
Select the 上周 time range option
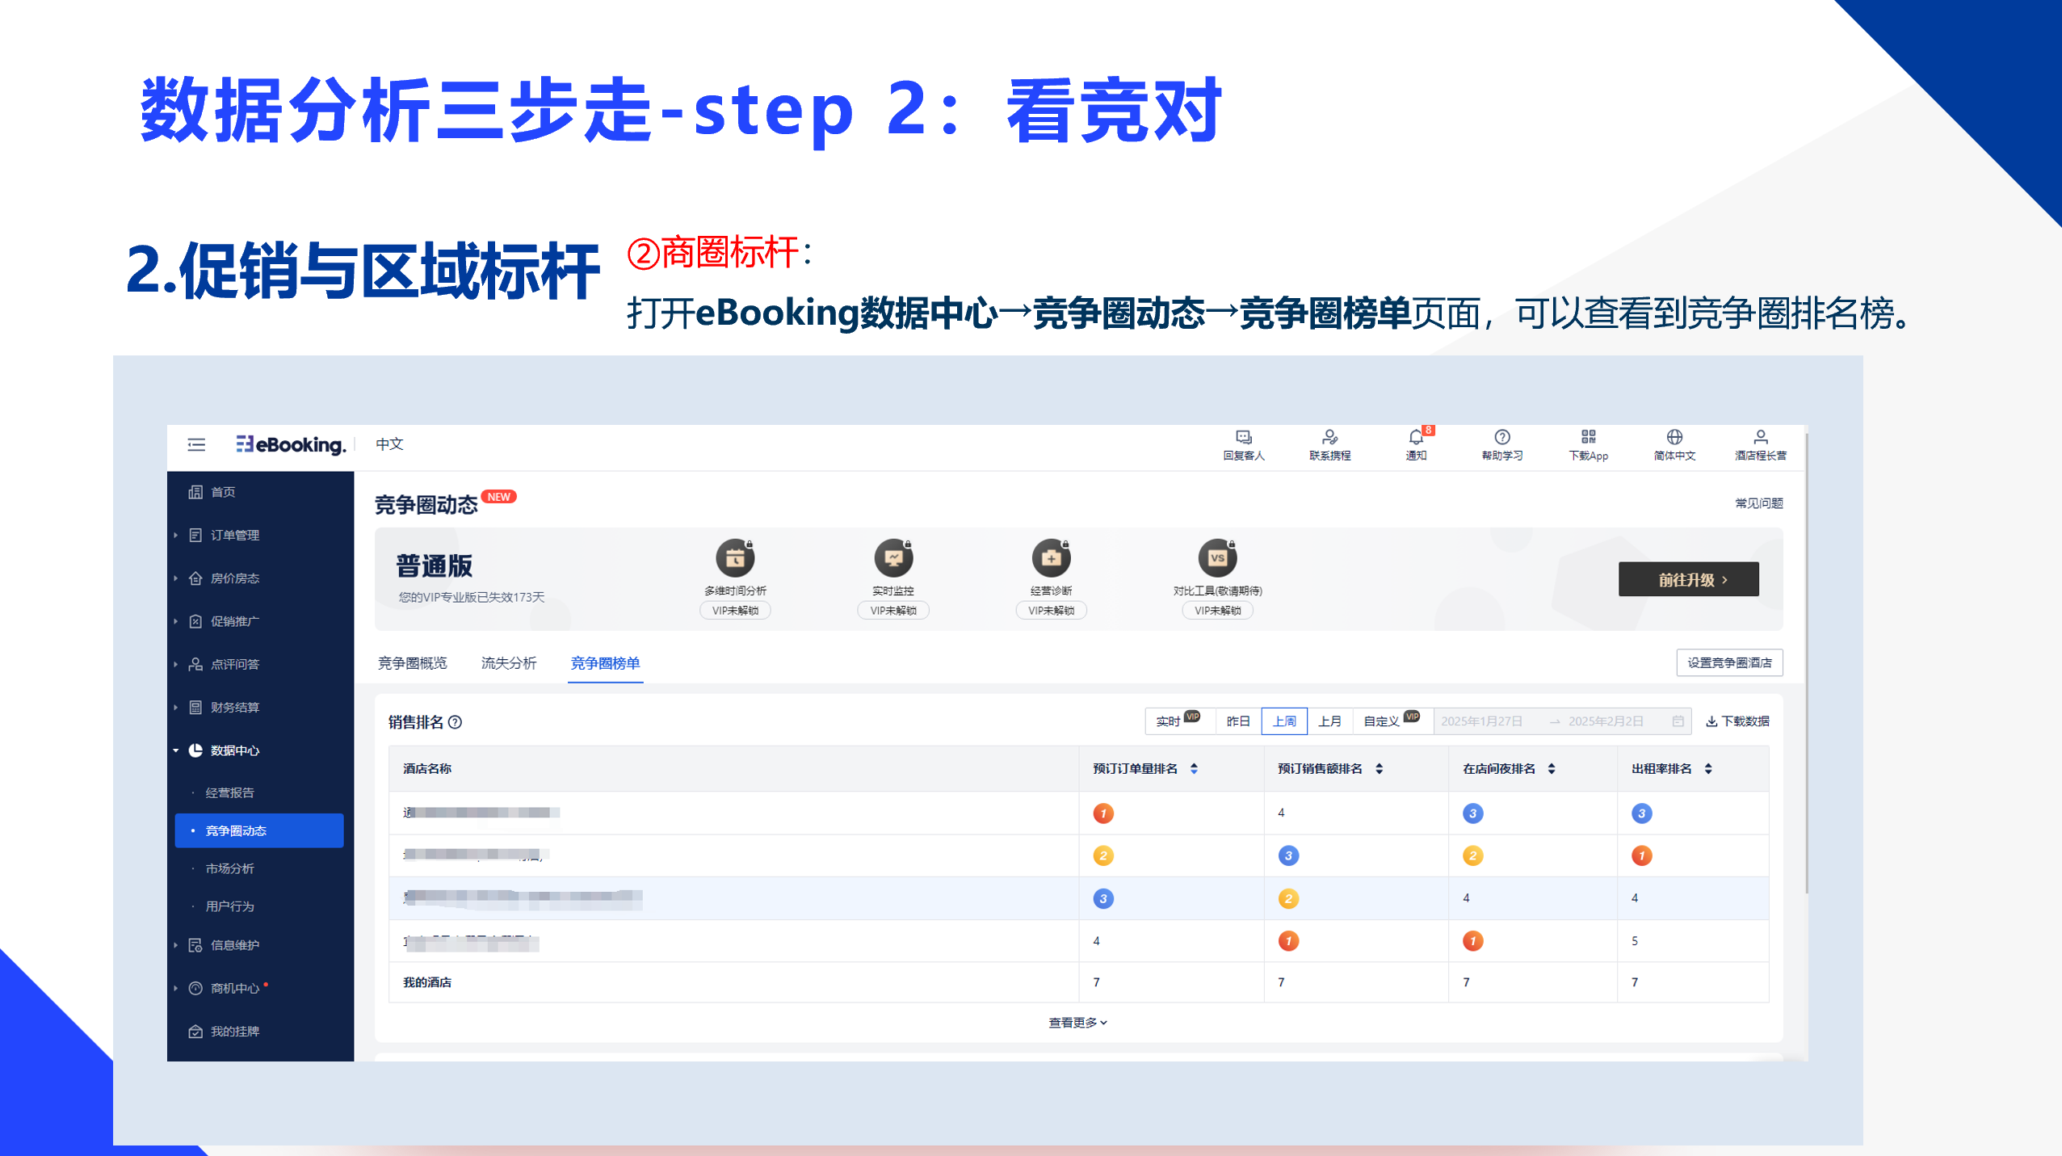(1283, 721)
